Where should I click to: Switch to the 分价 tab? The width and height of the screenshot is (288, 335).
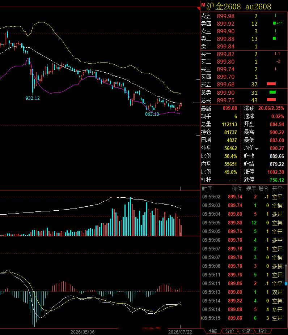click(x=229, y=331)
